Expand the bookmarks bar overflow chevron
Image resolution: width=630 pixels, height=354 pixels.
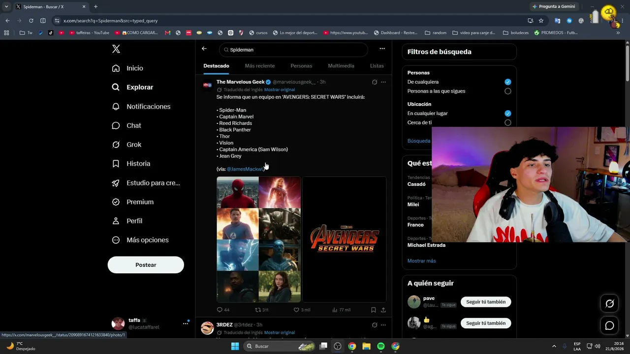[x=618, y=33]
